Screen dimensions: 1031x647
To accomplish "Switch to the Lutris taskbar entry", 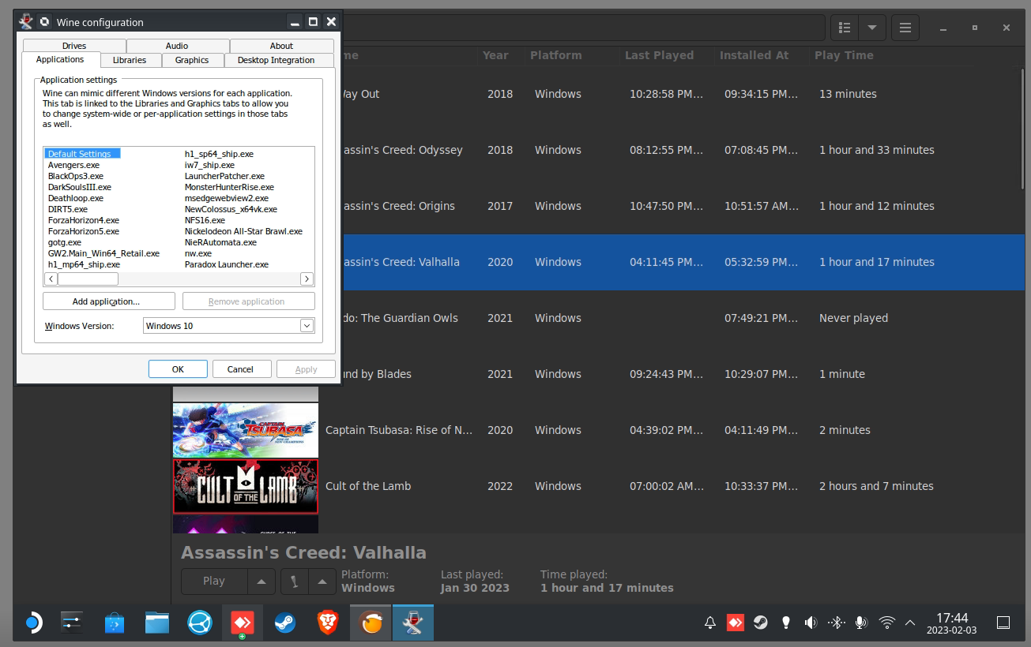I will [371, 623].
